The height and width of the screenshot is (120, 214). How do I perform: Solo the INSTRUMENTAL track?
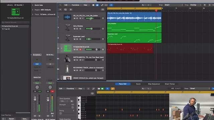click(77, 60)
